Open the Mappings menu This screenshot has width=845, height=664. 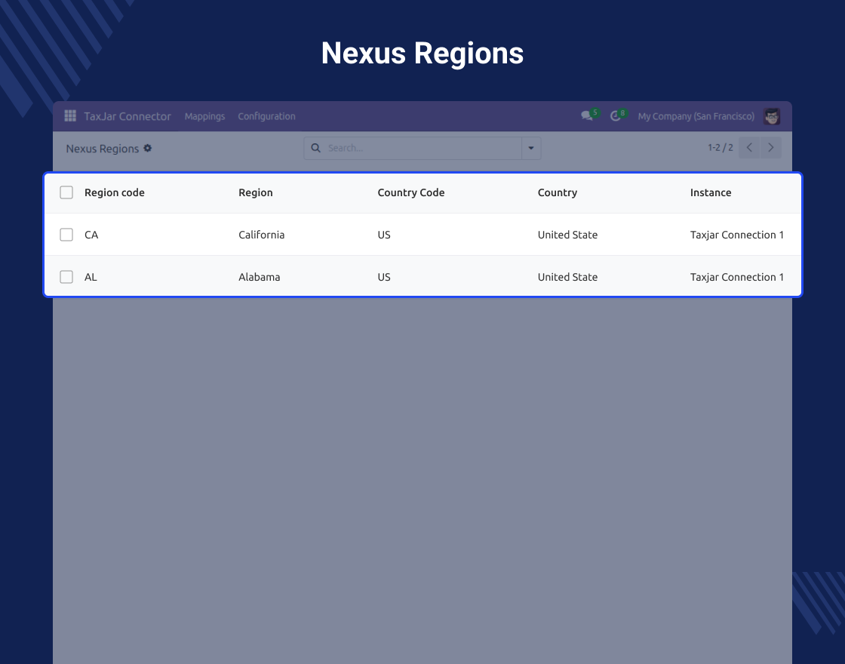tap(204, 116)
